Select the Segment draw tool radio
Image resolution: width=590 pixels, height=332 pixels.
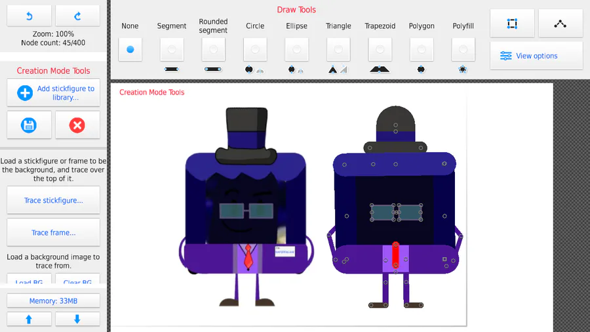click(x=172, y=49)
